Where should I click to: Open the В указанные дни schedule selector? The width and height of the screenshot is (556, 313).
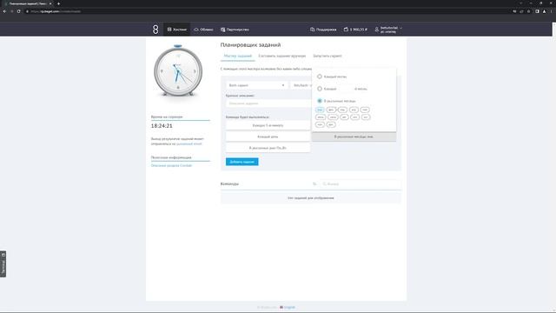[268, 148]
